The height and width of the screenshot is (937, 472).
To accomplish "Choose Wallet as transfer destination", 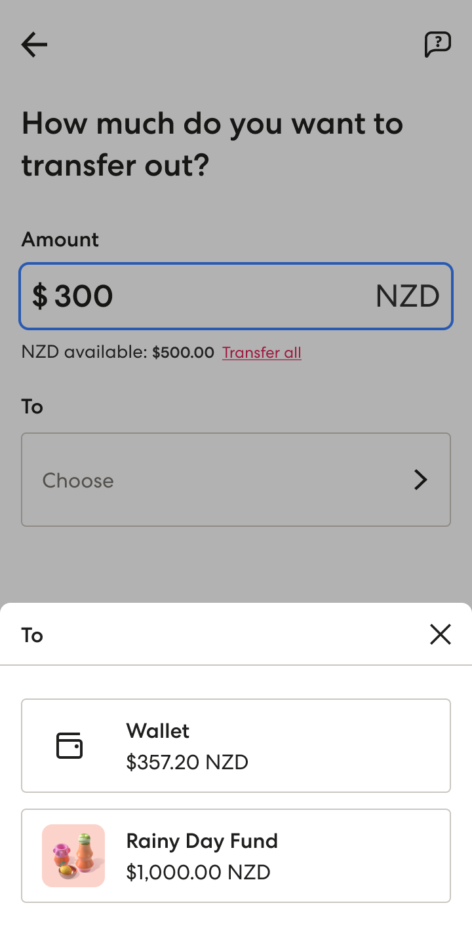I will tap(236, 746).
